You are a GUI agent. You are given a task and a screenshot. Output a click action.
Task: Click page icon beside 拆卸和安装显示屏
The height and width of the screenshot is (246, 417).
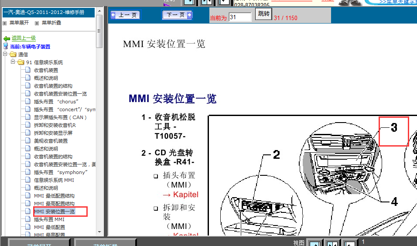coord(28,133)
